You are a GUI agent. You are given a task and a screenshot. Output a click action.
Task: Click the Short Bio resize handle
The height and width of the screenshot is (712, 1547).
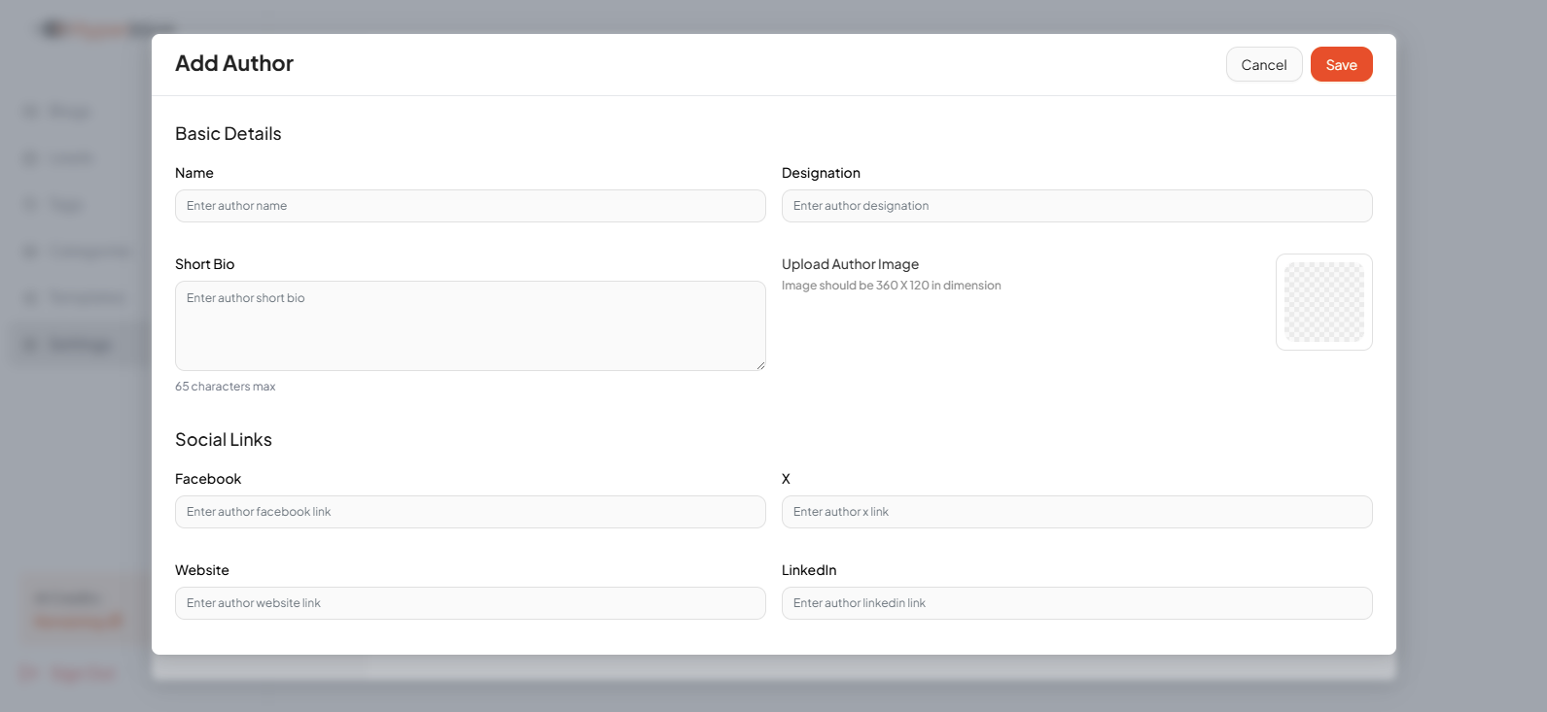click(x=760, y=365)
